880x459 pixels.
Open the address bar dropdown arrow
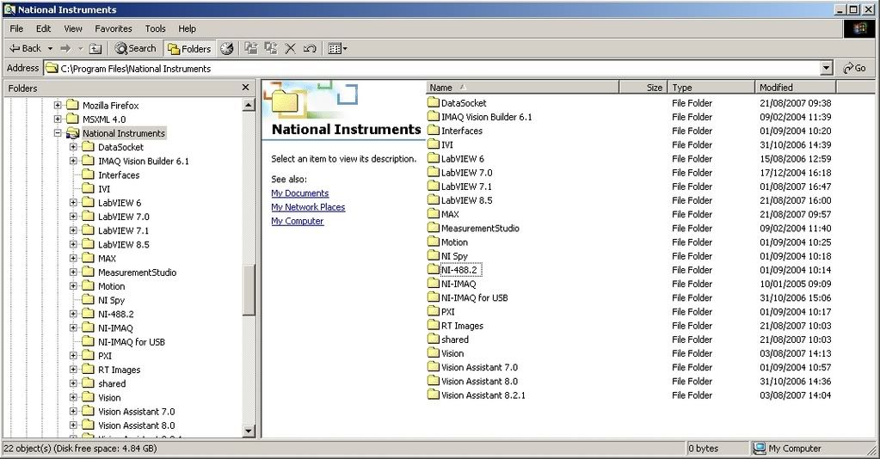coord(826,69)
